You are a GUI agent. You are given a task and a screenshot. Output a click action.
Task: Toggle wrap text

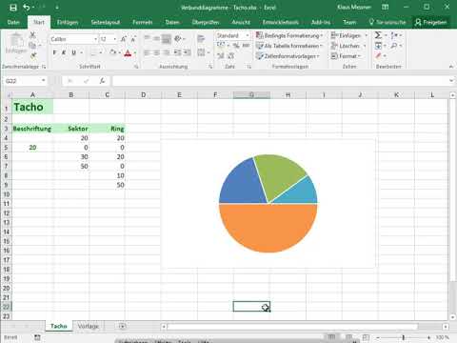[x=201, y=39]
